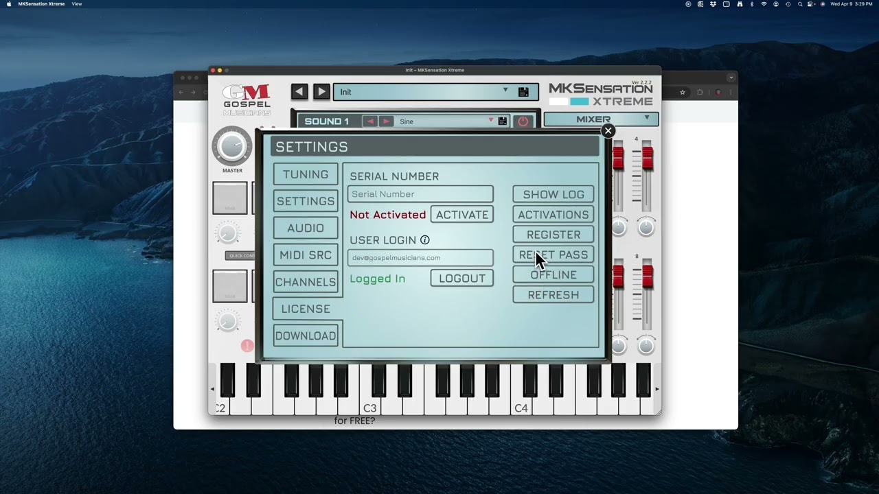The image size is (879, 494).
Task: Click the menu bar date and time
Action: [852, 4]
